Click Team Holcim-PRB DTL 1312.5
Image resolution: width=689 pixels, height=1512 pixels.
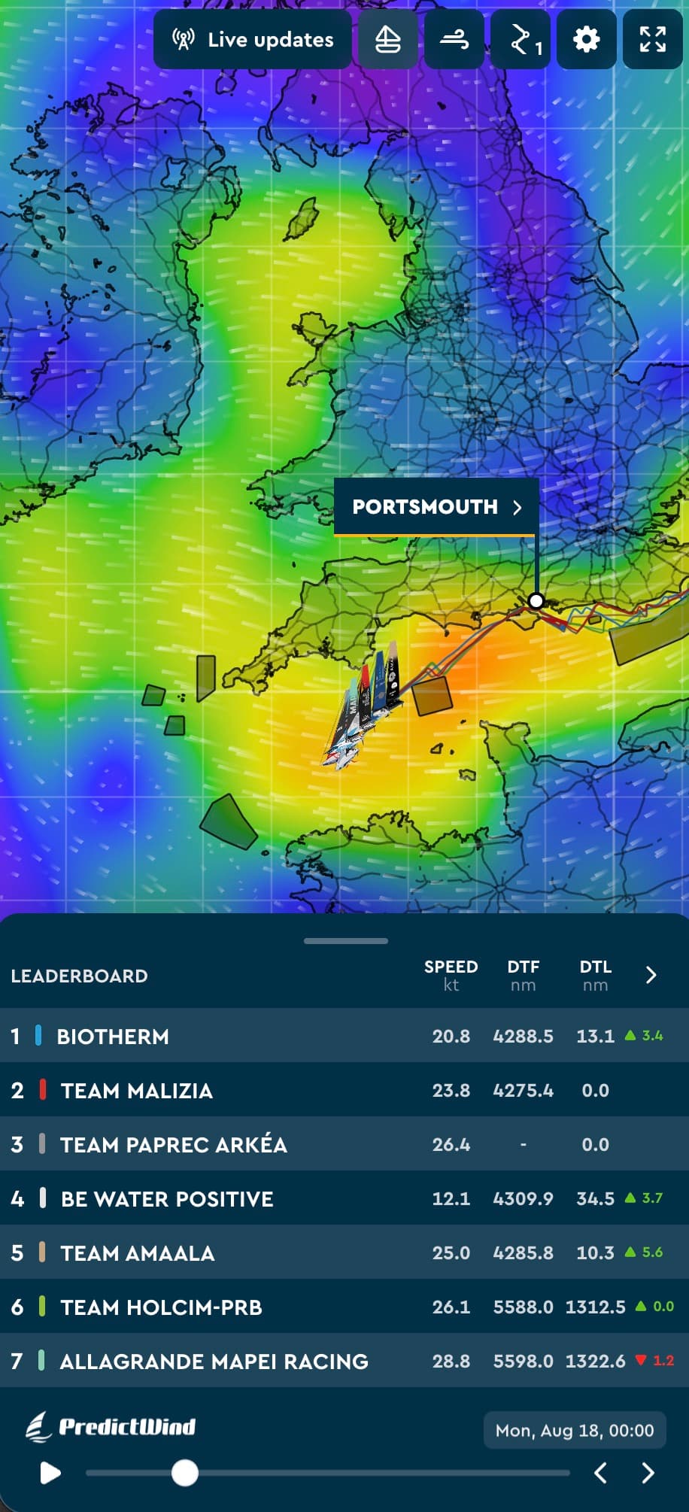point(595,1307)
